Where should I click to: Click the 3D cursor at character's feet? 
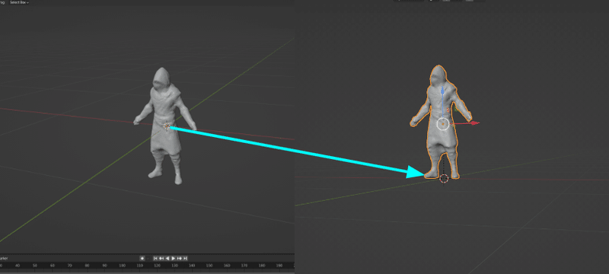[444, 179]
